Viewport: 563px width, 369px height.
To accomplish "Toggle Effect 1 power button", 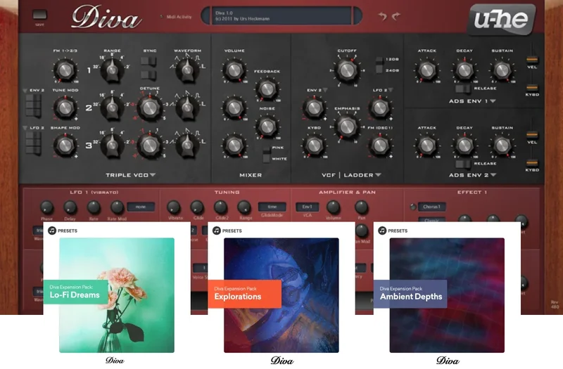I will (413, 207).
